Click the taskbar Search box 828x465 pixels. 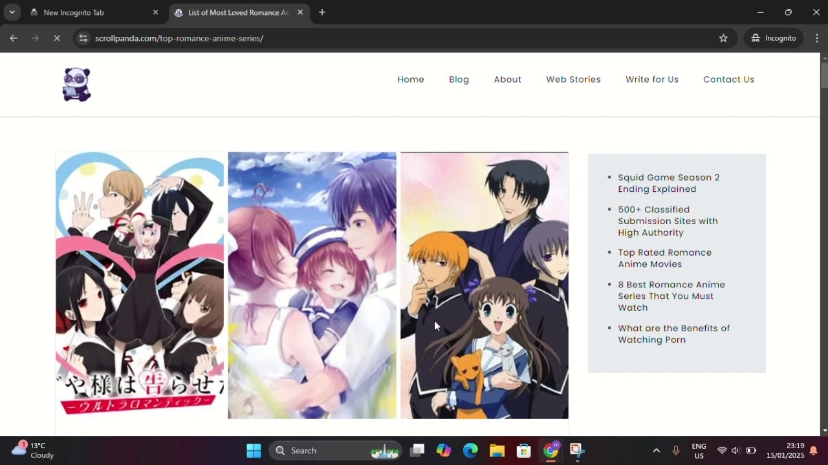[336, 451]
